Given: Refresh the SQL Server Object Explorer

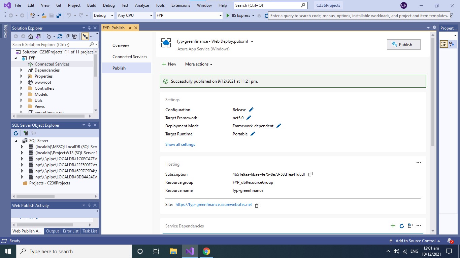Looking at the screenshot, I should tap(15, 133).
